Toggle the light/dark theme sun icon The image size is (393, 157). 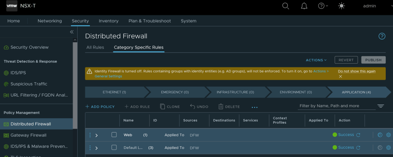coord(342,6)
